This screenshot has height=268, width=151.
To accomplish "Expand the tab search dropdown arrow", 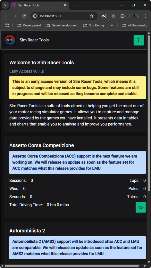I will pyautogui.click(x=5, y=5).
